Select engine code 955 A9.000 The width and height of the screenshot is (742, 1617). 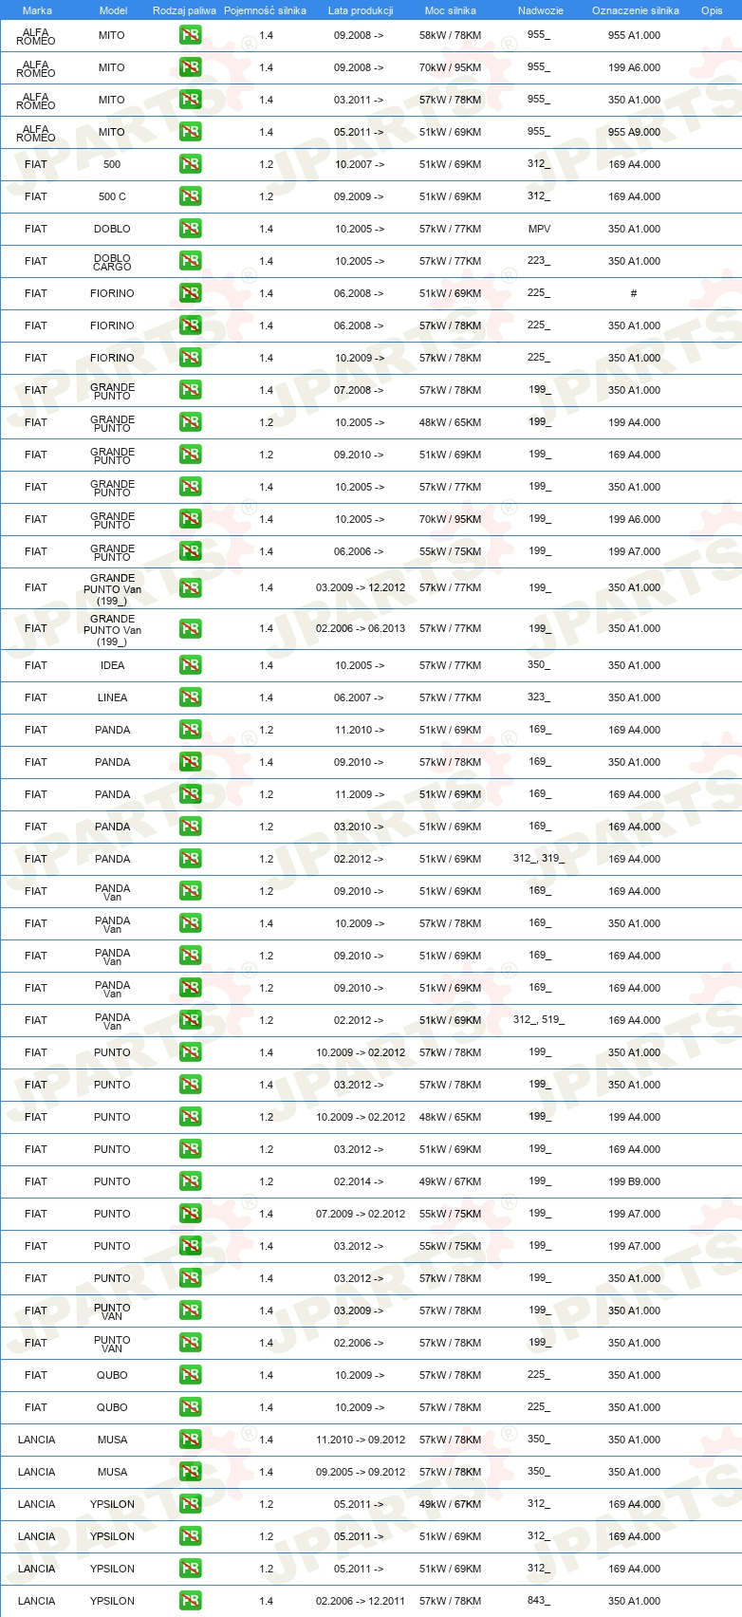point(634,132)
